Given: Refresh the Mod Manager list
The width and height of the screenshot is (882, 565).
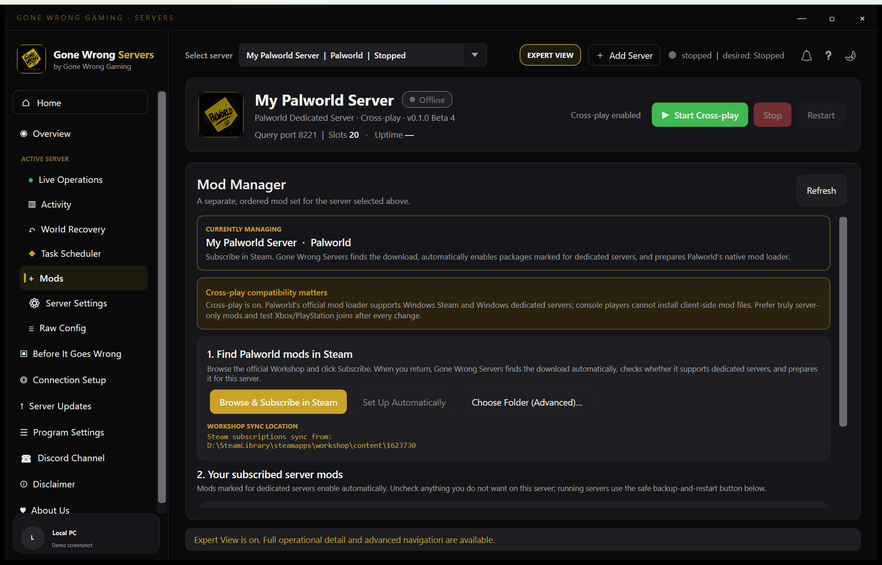Looking at the screenshot, I should click(821, 190).
